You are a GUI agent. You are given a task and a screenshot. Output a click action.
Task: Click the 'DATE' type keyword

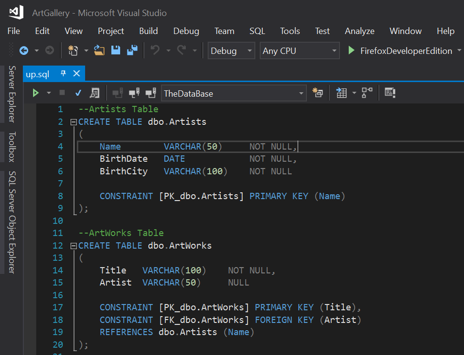[x=174, y=159]
